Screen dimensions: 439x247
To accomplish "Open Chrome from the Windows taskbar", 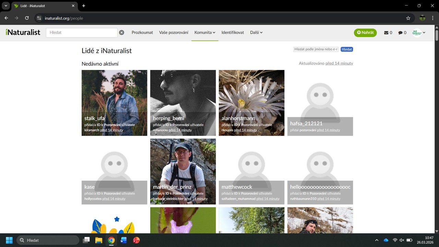I will [111, 240].
